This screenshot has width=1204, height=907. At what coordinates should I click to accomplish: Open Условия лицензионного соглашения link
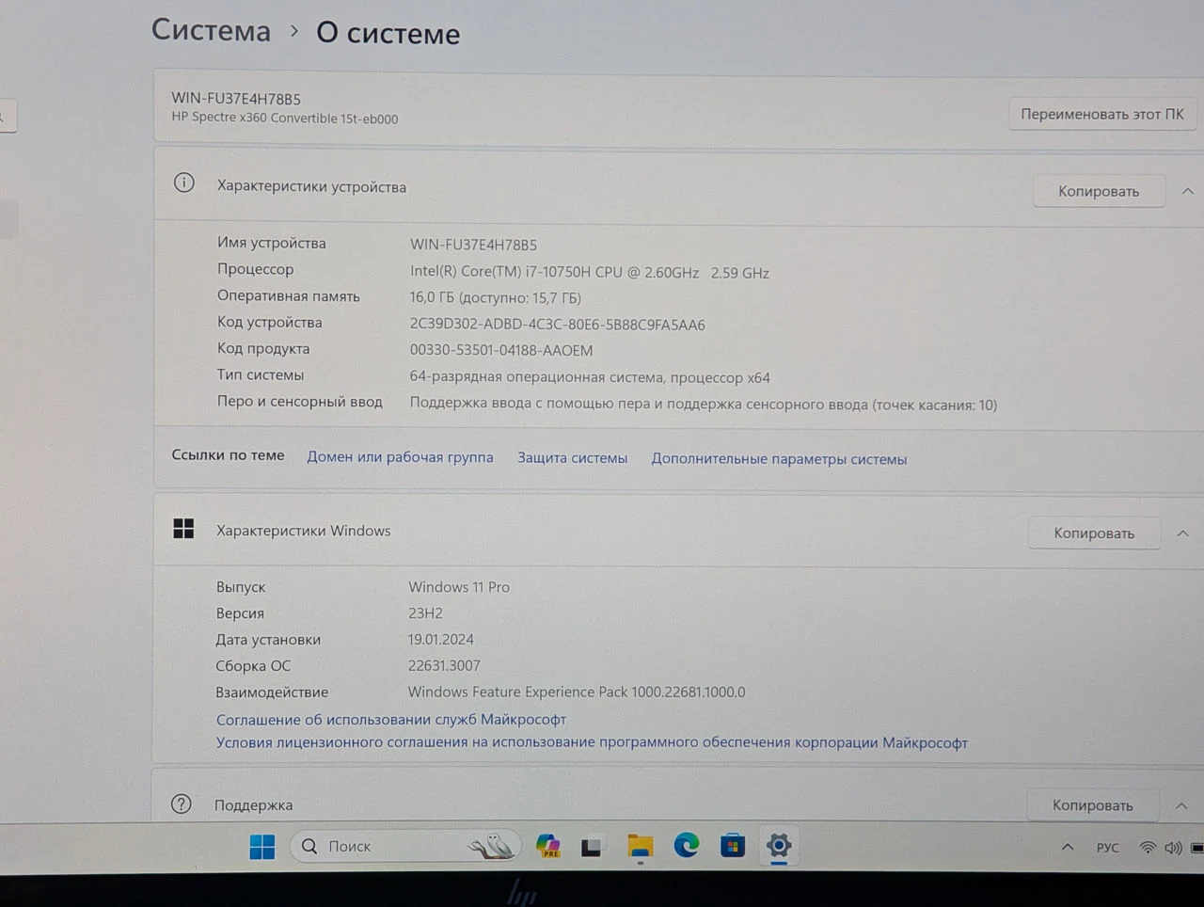(x=592, y=742)
